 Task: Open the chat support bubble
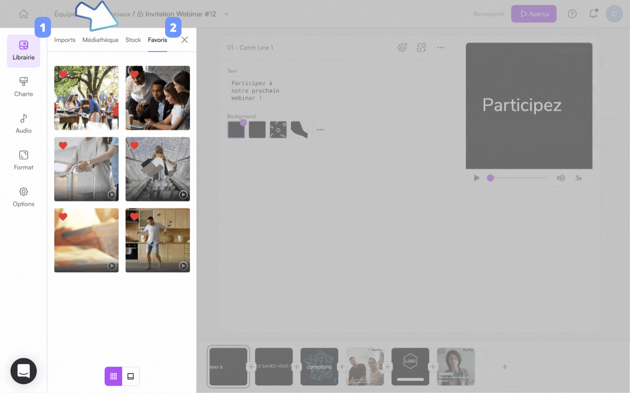coord(24,371)
